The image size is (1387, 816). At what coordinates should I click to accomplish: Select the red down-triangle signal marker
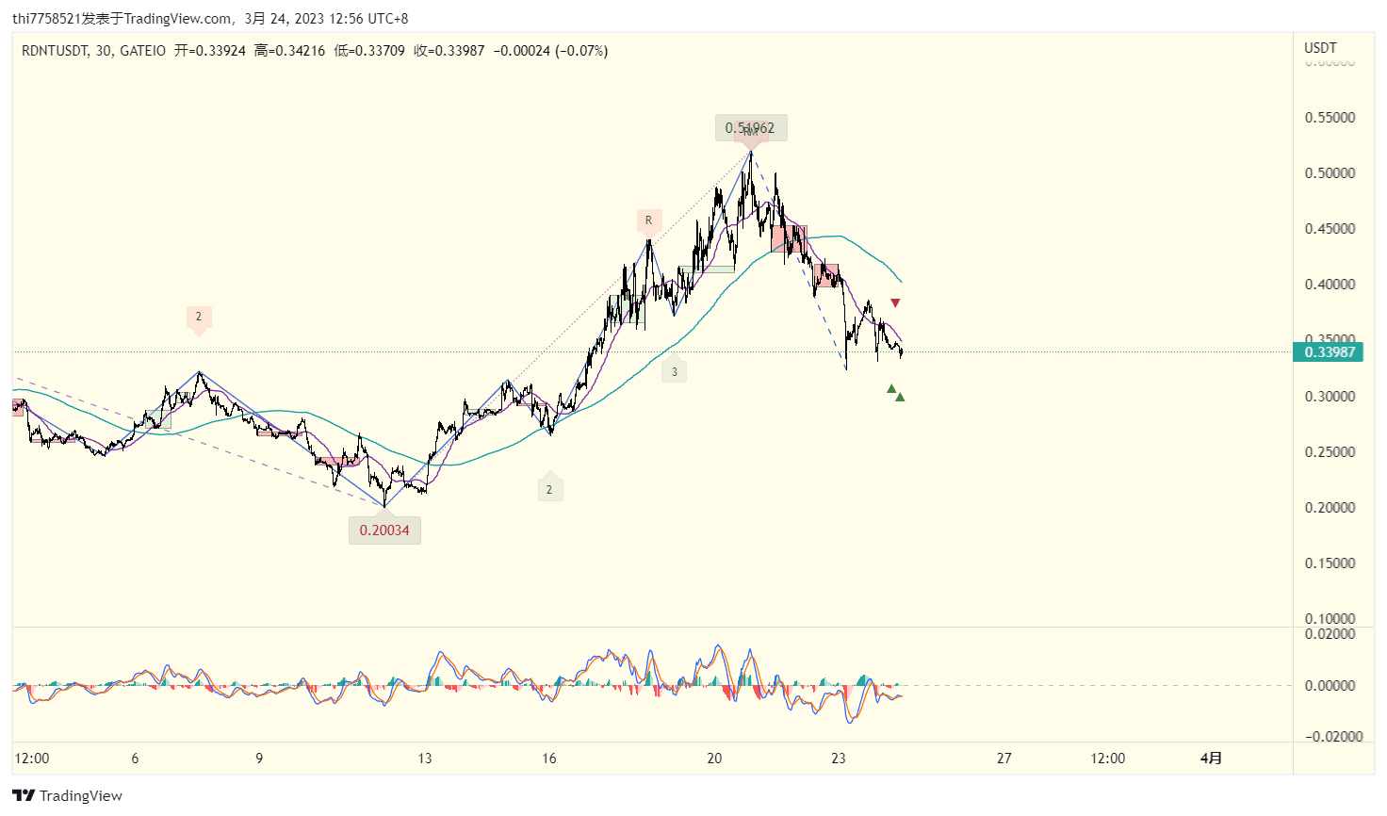point(895,302)
